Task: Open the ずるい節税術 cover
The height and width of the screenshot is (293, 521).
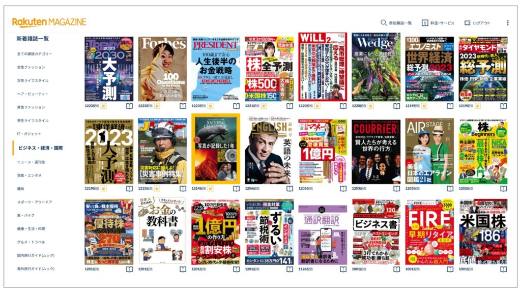Action: pyautogui.click(x=269, y=232)
